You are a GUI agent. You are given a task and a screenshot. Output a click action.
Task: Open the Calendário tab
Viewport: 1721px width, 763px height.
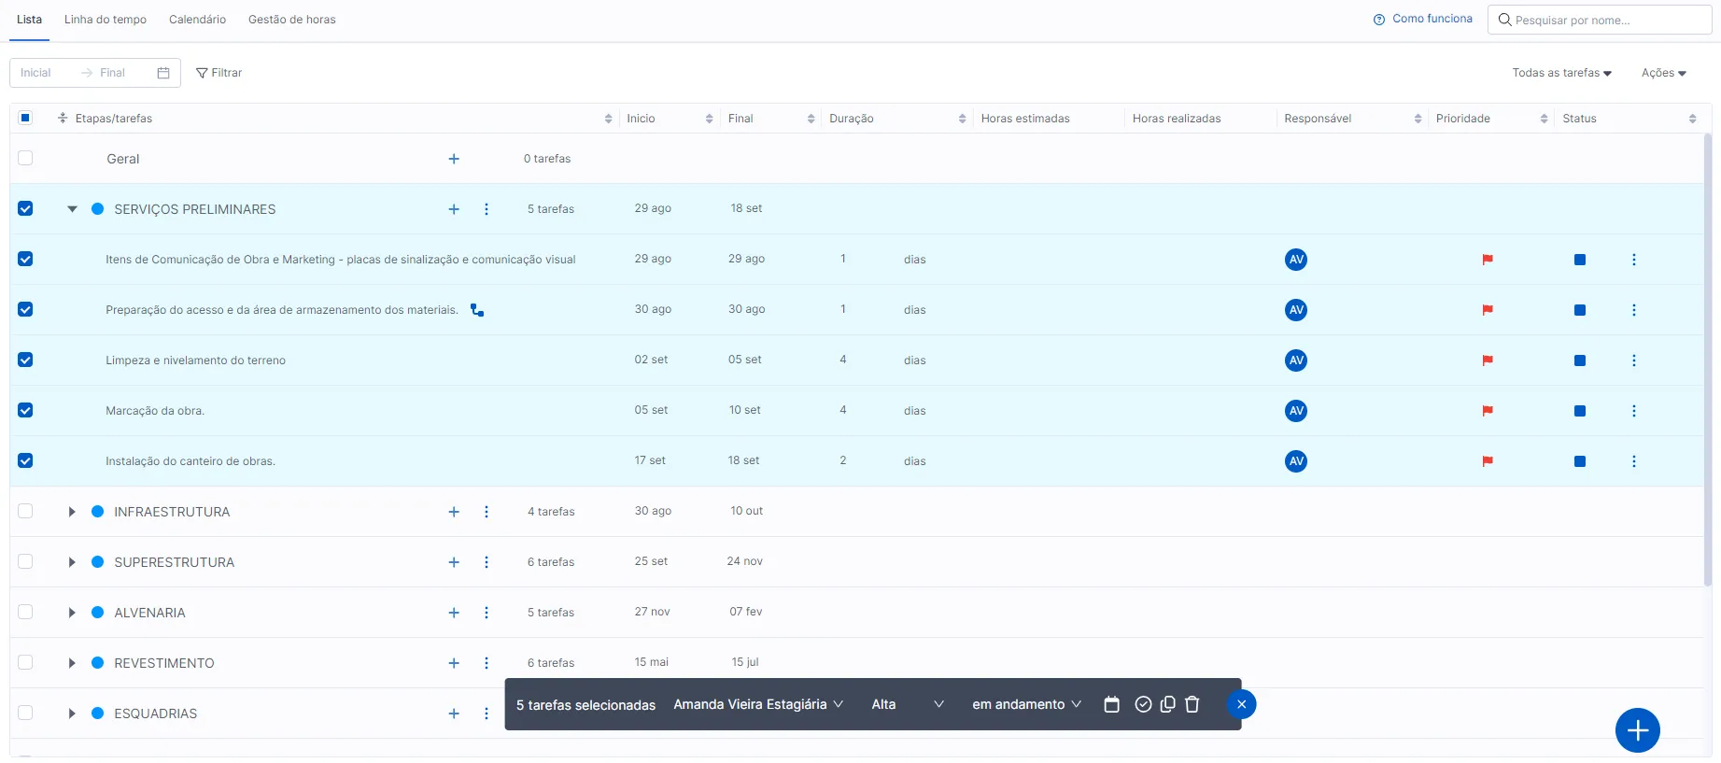point(197,20)
